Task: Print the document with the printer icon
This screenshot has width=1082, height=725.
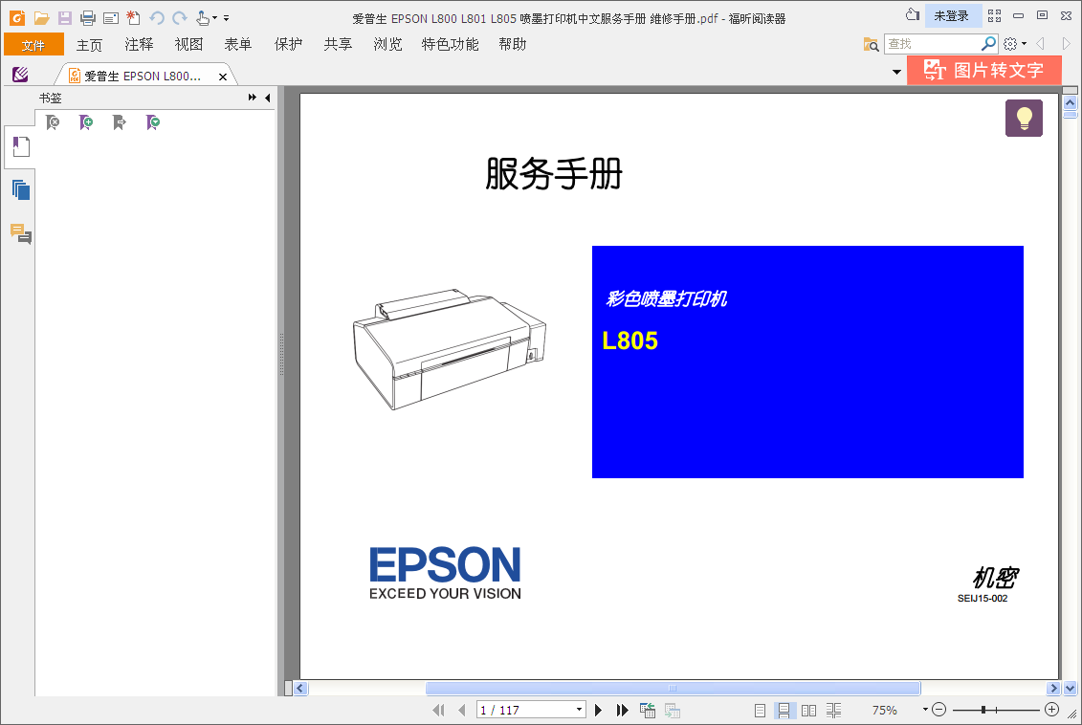Action: tap(88, 18)
